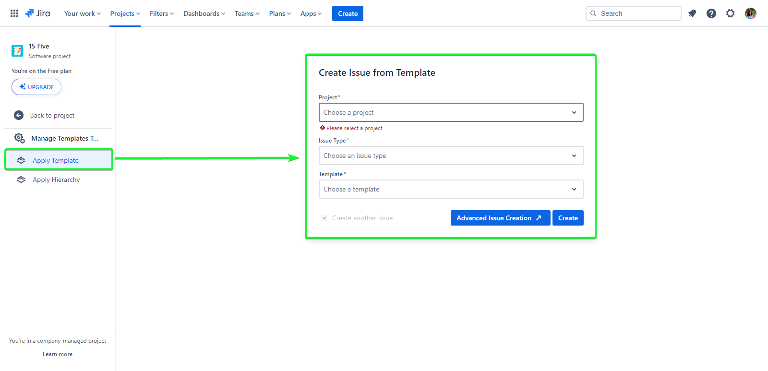Select Apply Hierarchy in the sidebar
768x371 pixels.
[x=56, y=180]
